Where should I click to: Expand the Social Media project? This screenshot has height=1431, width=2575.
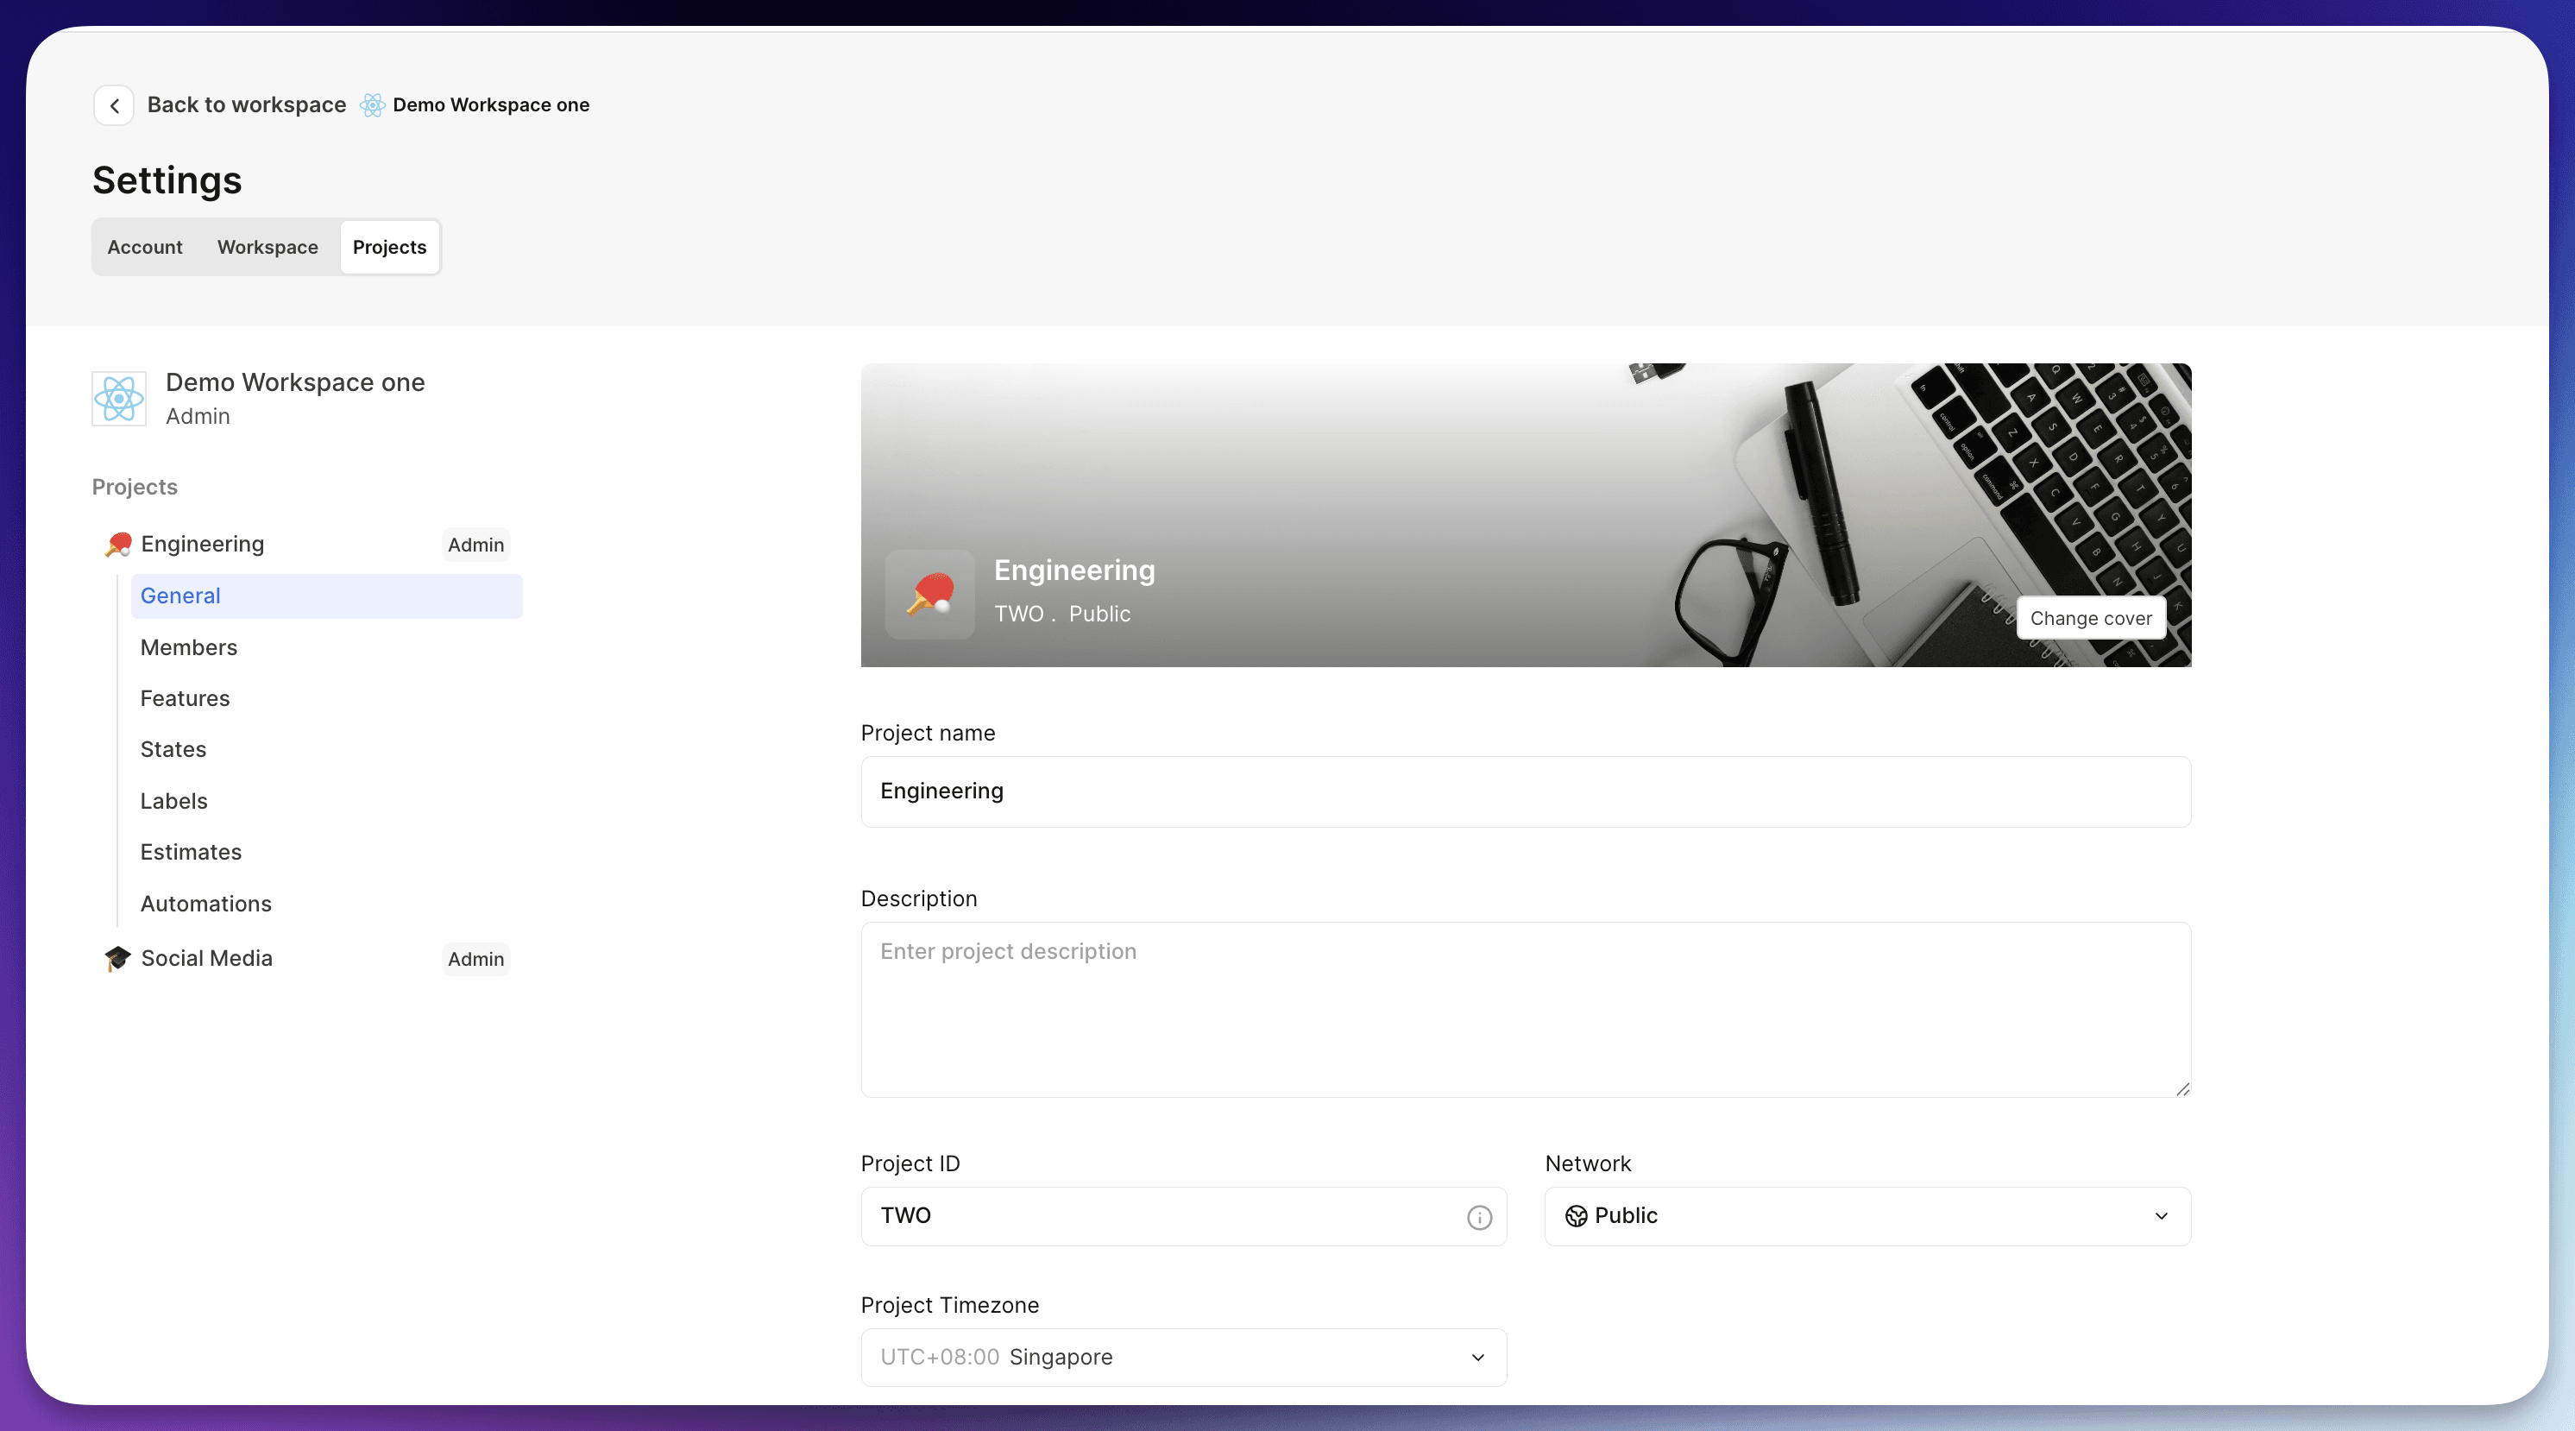[207, 958]
